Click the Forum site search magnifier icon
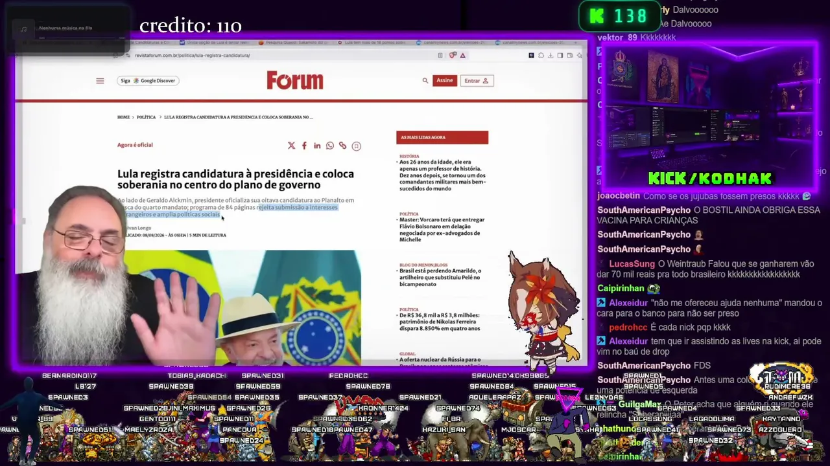Screen dimensions: 830x466 [x=425, y=81]
